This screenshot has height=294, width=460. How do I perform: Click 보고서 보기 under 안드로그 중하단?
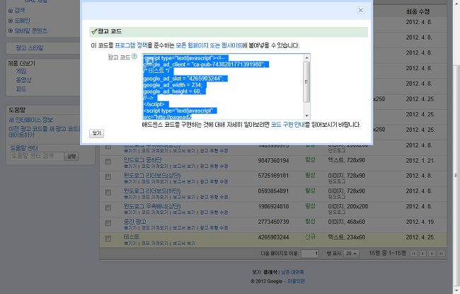pos(184,166)
